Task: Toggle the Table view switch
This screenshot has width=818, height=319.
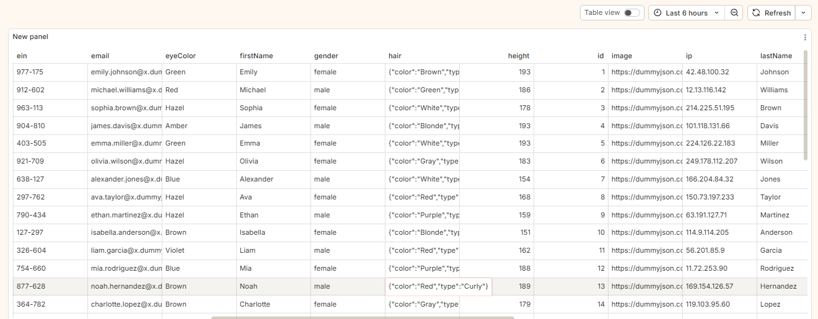Action: (x=631, y=13)
